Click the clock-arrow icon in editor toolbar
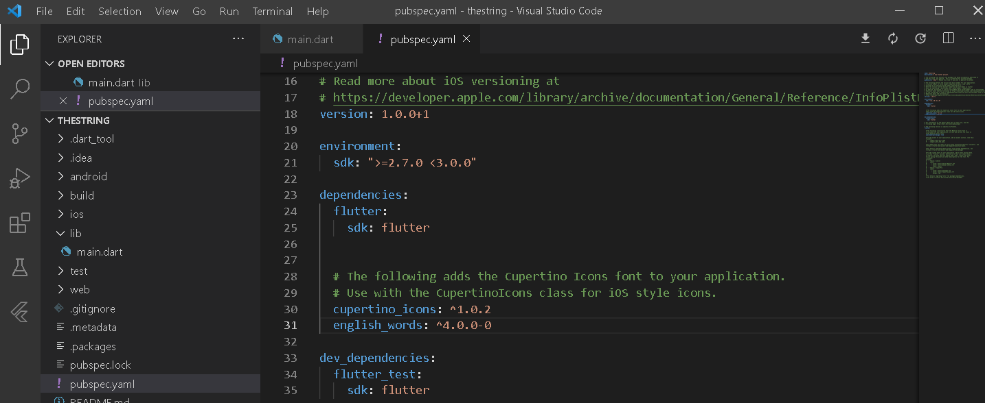The height and width of the screenshot is (403, 985). (920, 38)
